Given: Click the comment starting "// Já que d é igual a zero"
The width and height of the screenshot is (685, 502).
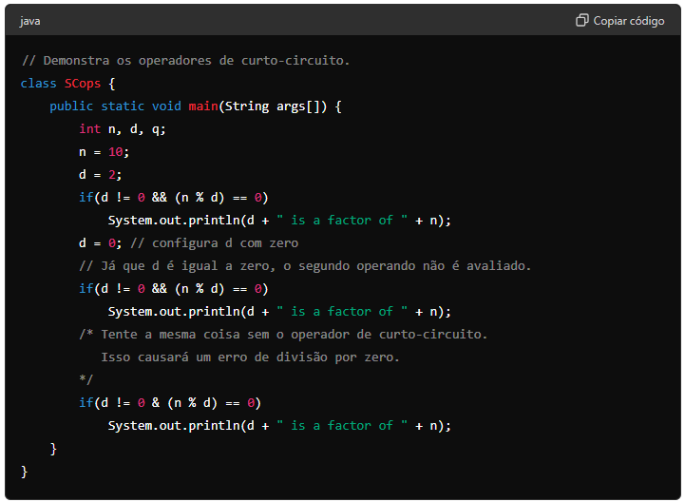Looking at the screenshot, I should pos(305,266).
